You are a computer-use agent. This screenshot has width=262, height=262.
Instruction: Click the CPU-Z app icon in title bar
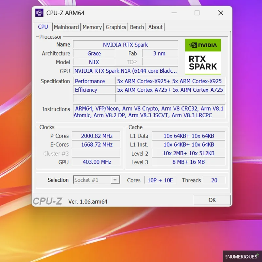point(39,13)
